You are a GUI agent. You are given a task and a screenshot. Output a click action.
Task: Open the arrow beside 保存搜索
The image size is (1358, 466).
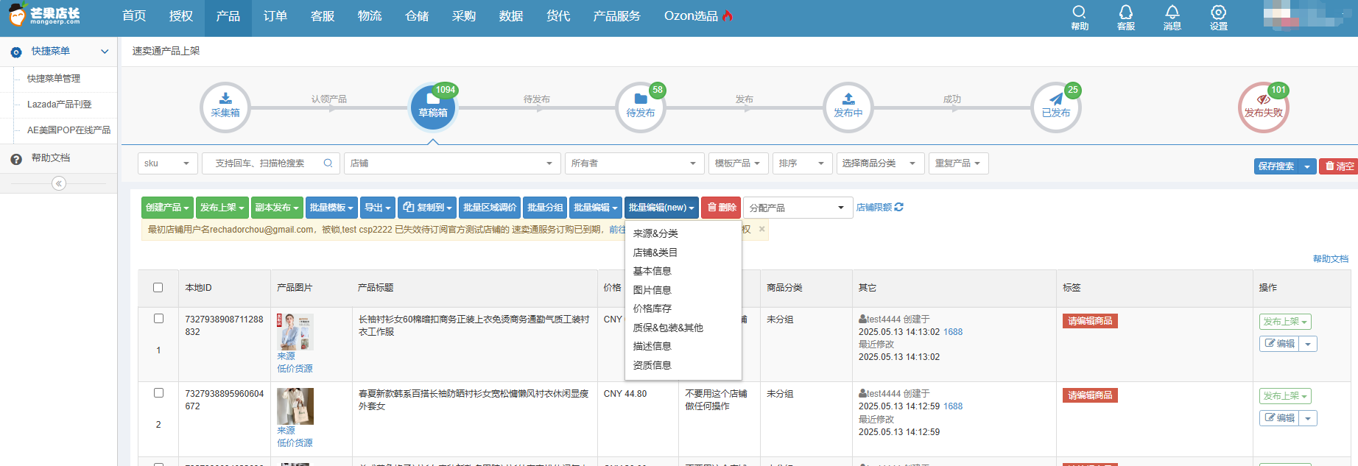(1307, 166)
